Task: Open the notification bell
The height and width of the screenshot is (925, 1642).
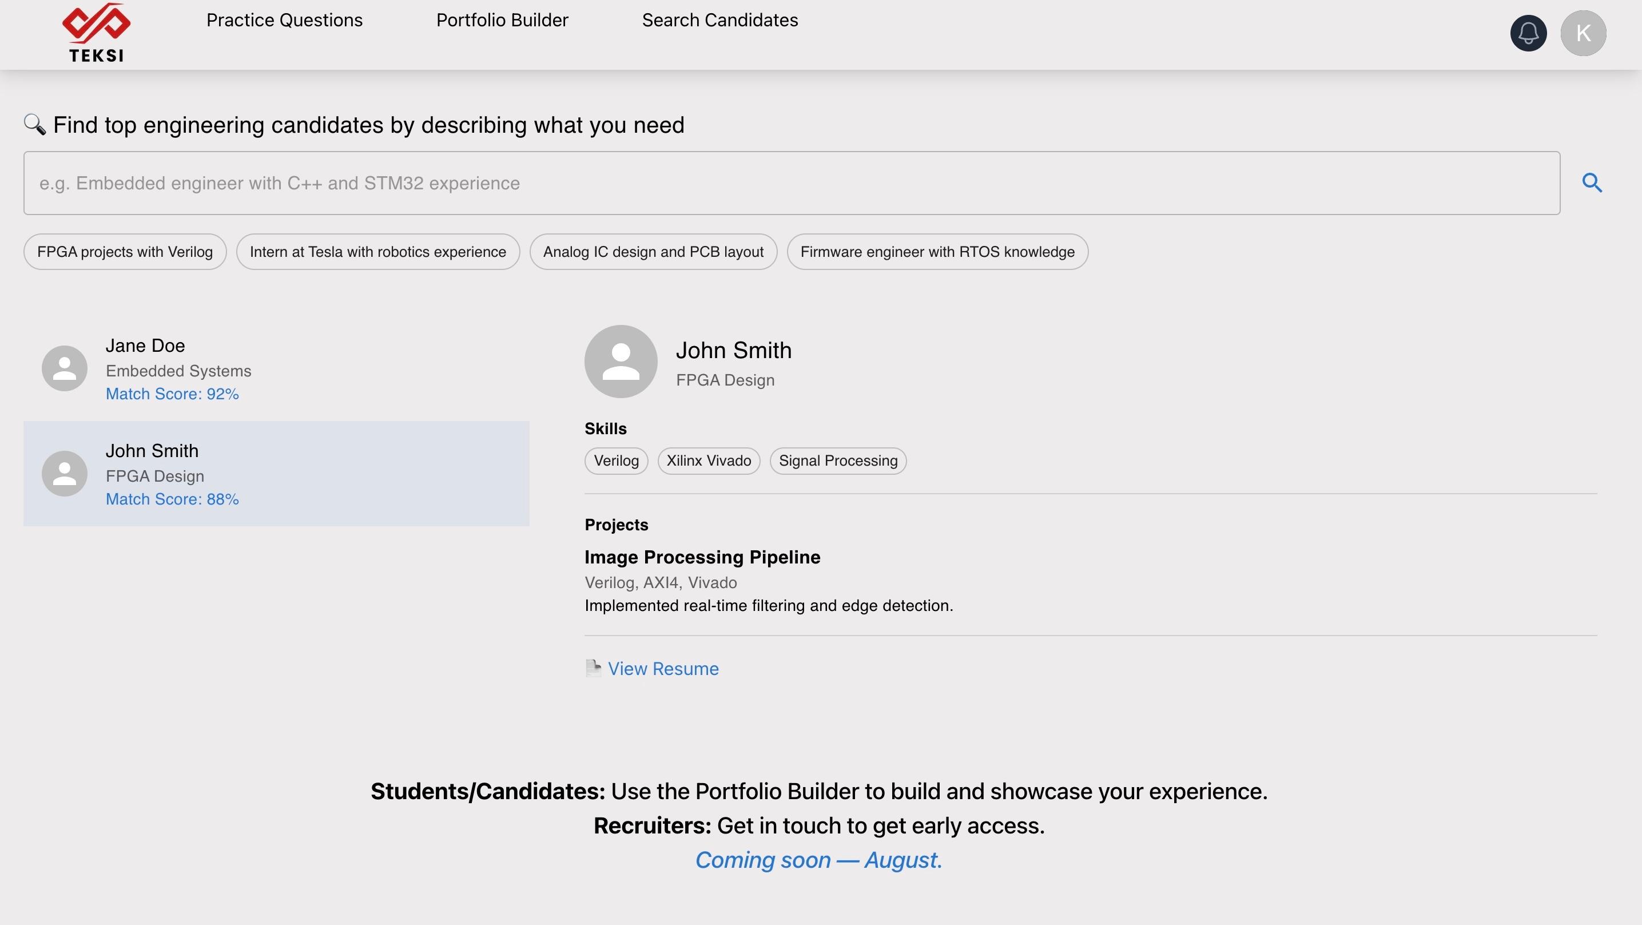Action: pos(1529,33)
